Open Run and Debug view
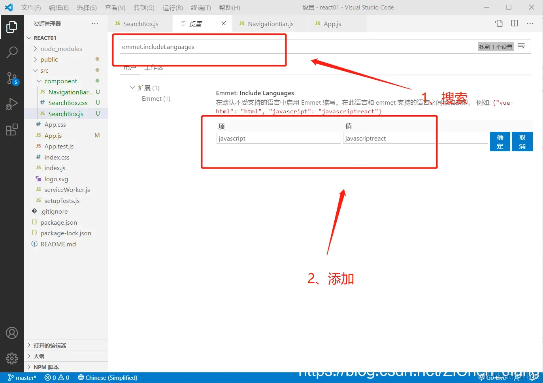Viewport: 543px width, 383px height. click(12, 104)
